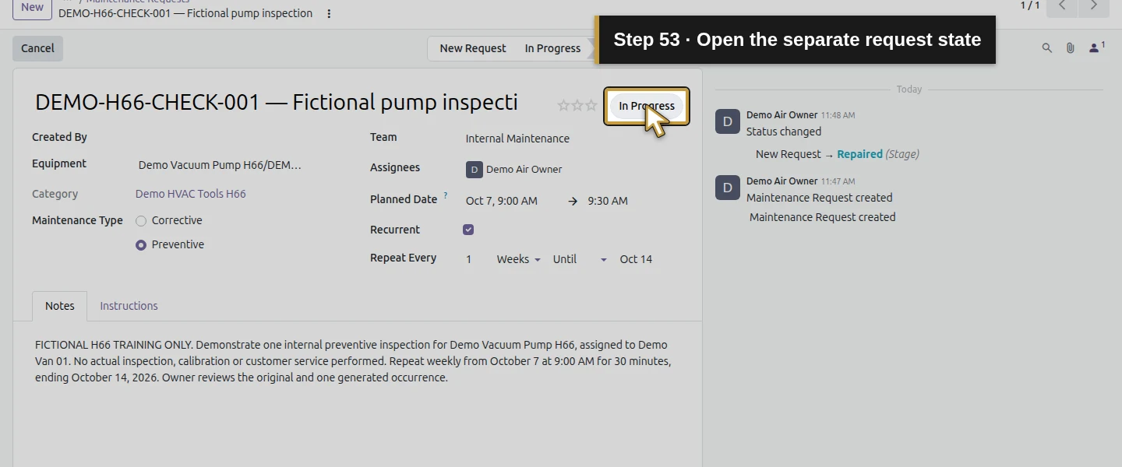Switch to the Notes tab
This screenshot has width=1122, height=467.
tap(60, 306)
